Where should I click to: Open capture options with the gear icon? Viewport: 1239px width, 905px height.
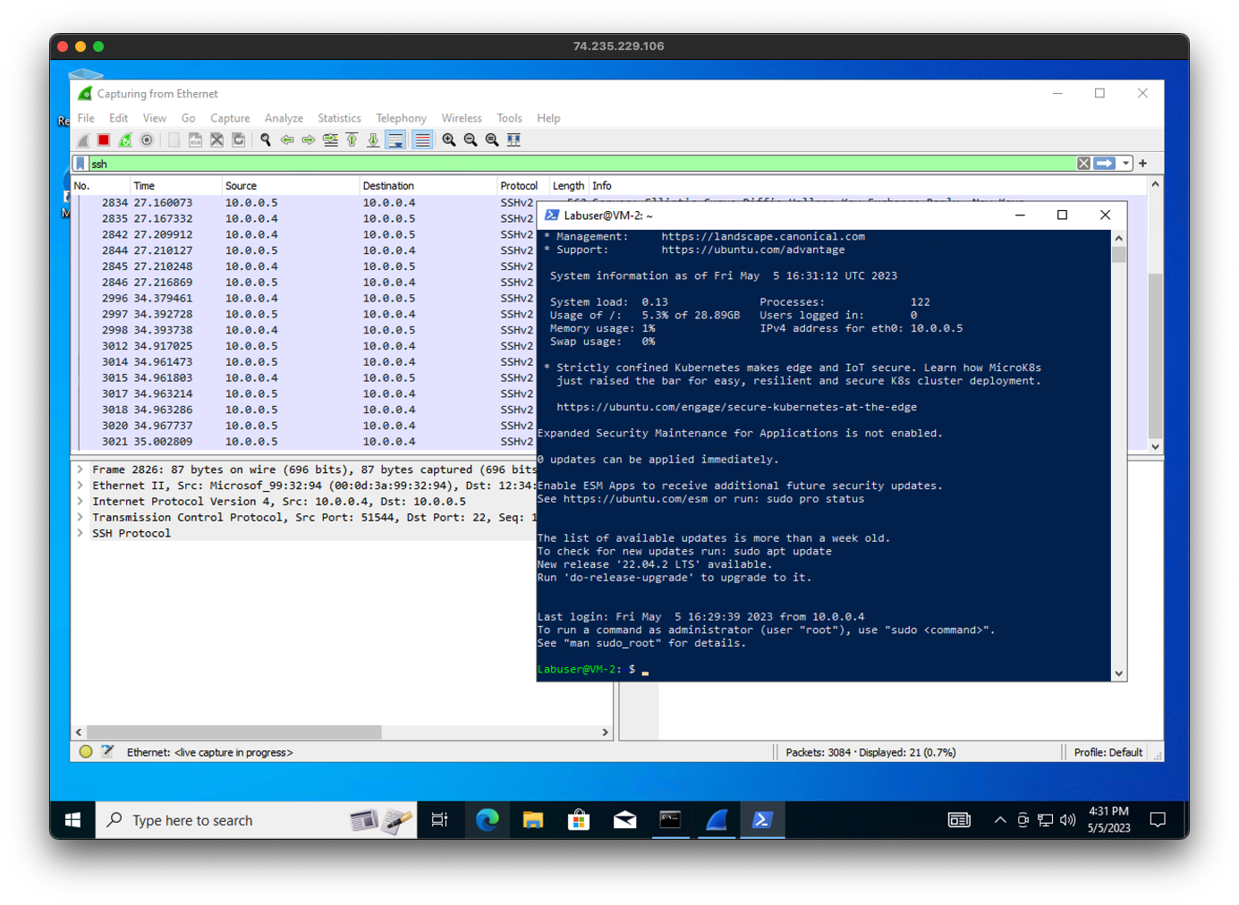coord(147,140)
